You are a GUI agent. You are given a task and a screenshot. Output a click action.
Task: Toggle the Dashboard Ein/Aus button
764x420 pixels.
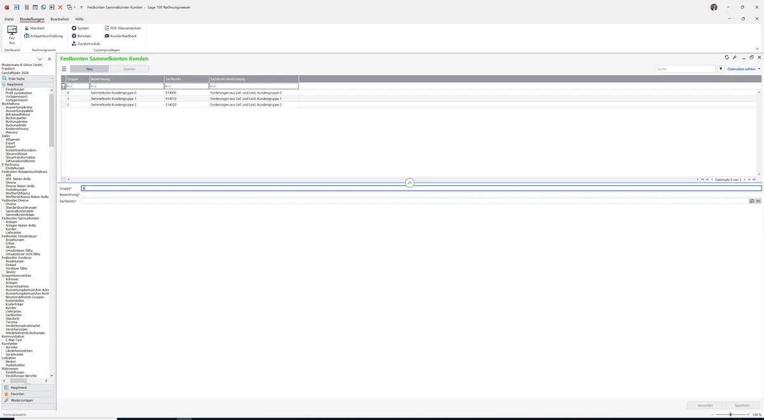click(x=11, y=36)
